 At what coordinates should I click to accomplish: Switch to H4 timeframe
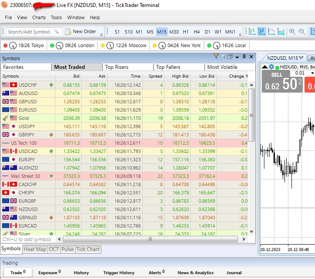click(x=196, y=32)
